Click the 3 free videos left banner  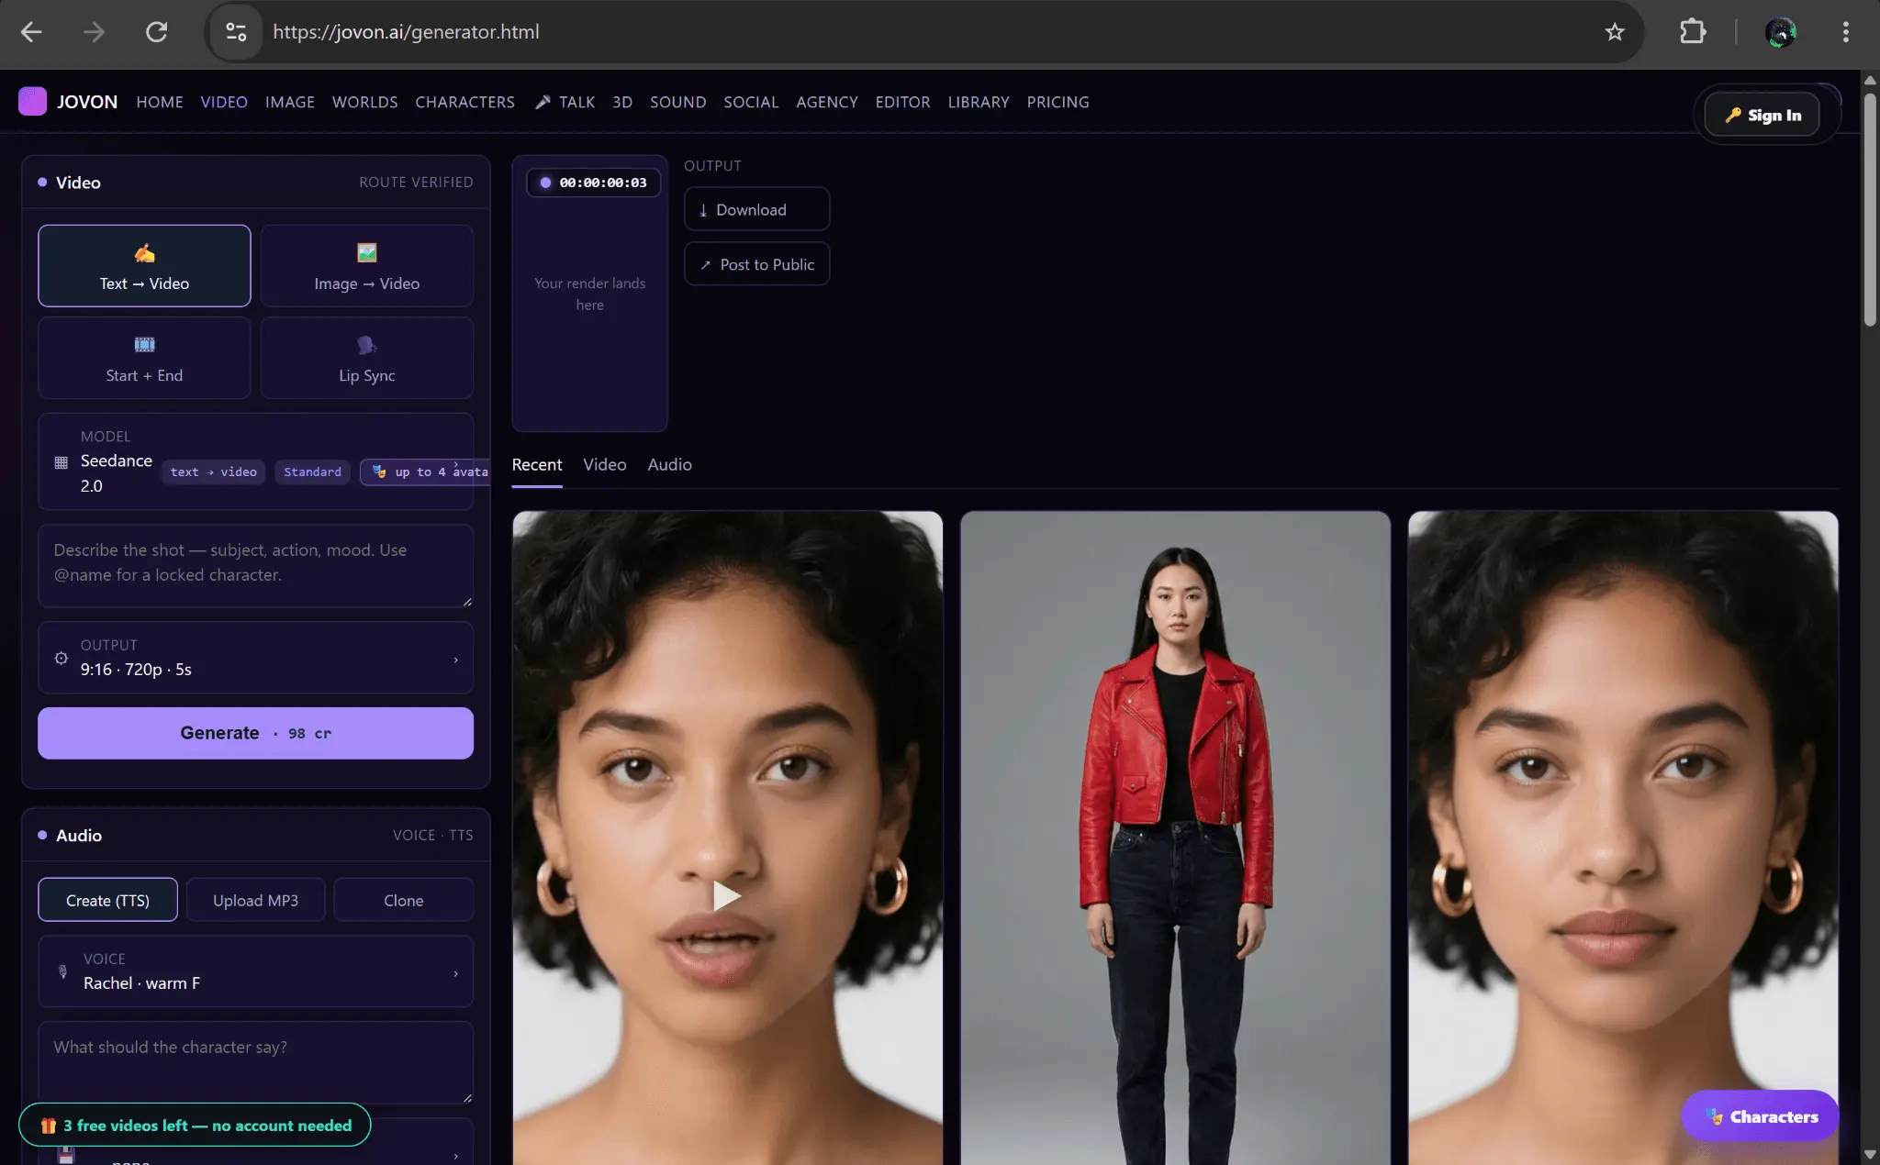click(x=195, y=1126)
